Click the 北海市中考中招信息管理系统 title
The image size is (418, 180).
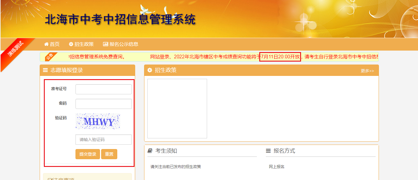[x=120, y=20]
